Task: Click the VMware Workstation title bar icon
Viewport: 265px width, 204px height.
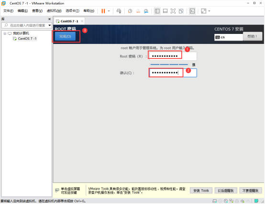Action: 3,3
